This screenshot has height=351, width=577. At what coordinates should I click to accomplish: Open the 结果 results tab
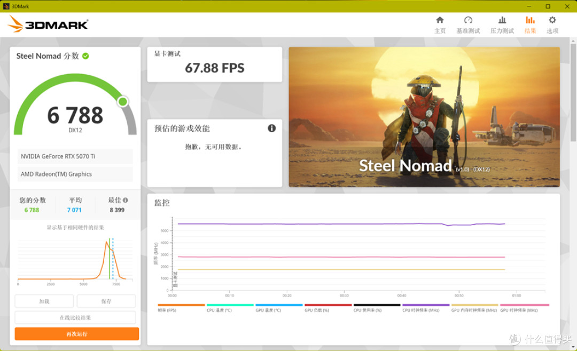coord(530,25)
